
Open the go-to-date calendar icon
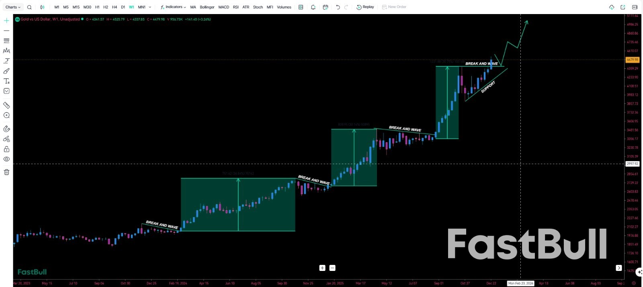tap(326, 7)
